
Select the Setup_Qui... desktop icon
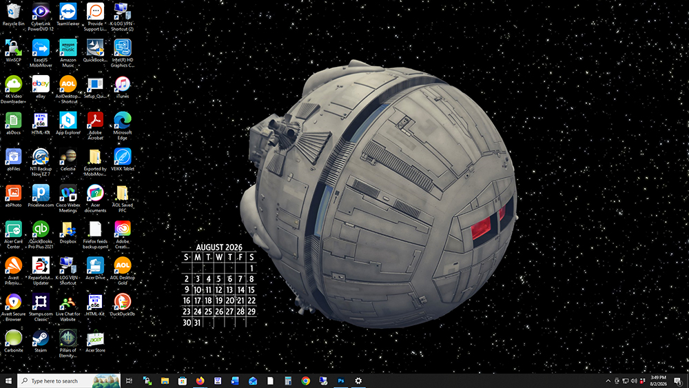(x=95, y=87)
